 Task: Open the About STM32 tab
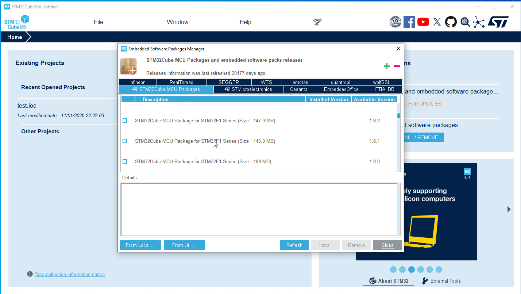389,281
